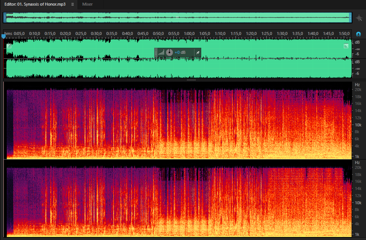This screenshot has width=366, height=240.
Task: Click the blue playhead marker on the ruler
Action: pyautogui.click(x=3, y=36)
